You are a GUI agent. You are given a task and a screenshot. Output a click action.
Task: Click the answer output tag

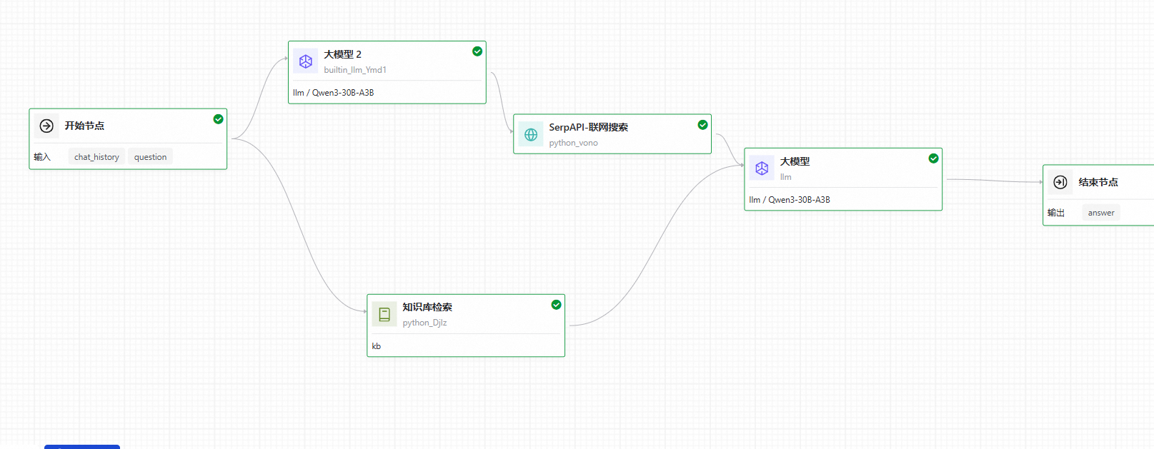[1100, 213]
